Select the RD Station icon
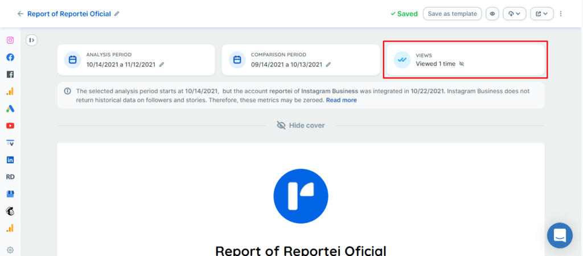 point(10,177)
